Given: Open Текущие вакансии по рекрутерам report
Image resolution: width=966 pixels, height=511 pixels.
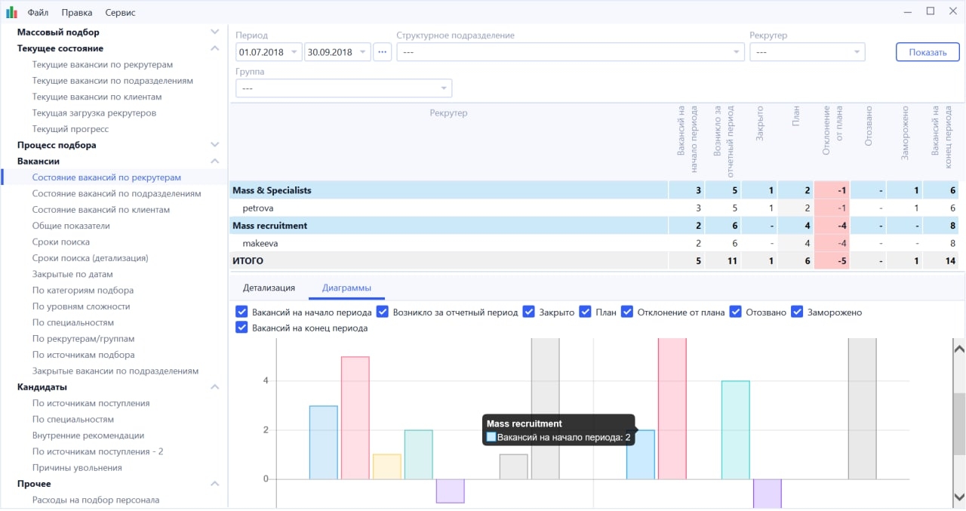Looking at the screenshot, I should 103,64.
